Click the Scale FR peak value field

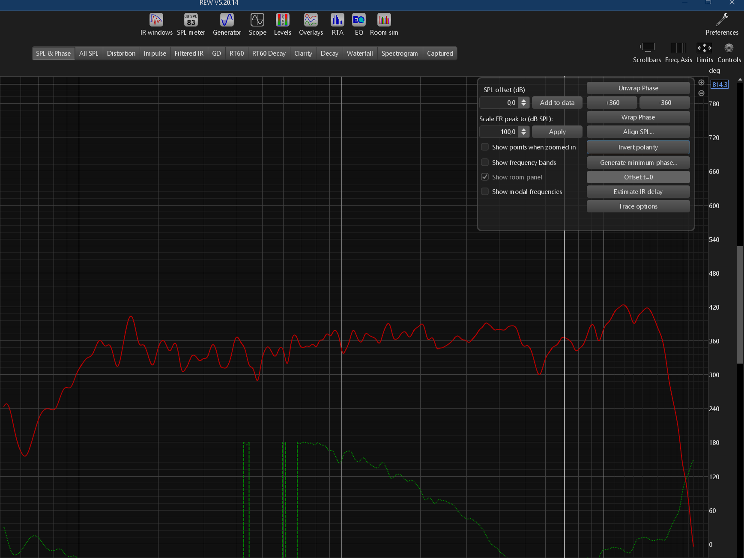499,132
